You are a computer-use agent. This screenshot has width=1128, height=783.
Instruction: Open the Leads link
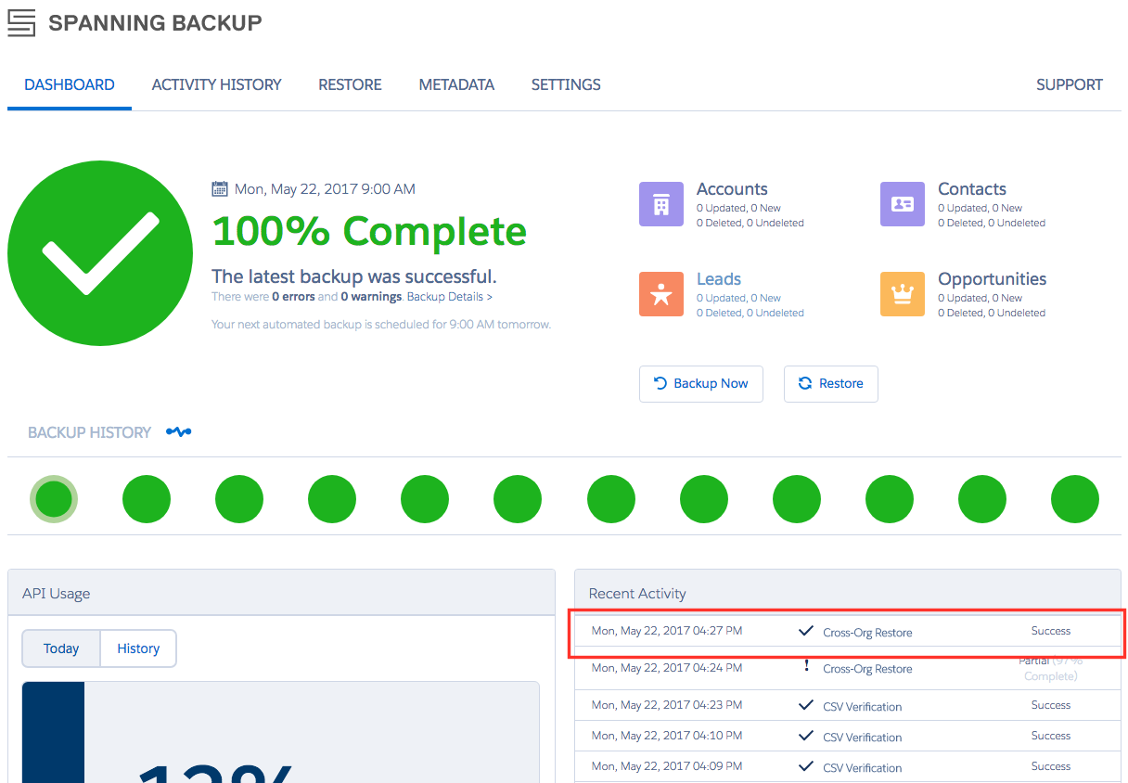click(719, 279)
